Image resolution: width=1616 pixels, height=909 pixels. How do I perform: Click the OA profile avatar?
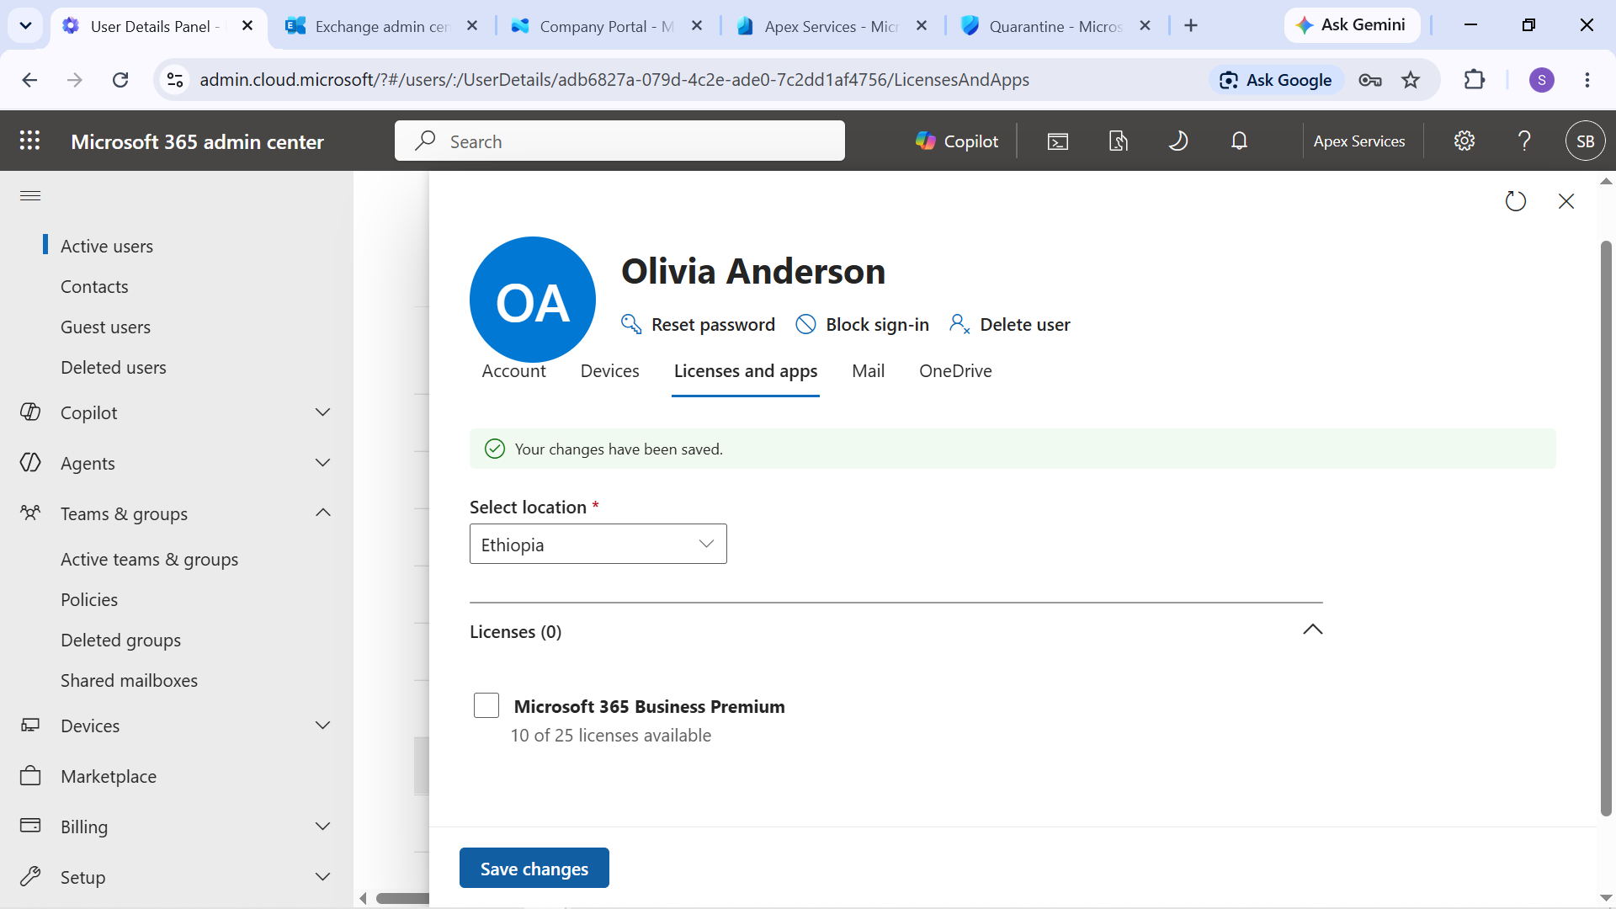[x=533, y=300]
